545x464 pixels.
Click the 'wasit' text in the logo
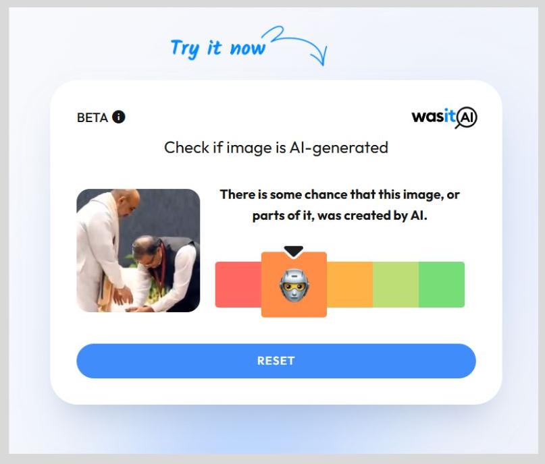coord(434,117)
